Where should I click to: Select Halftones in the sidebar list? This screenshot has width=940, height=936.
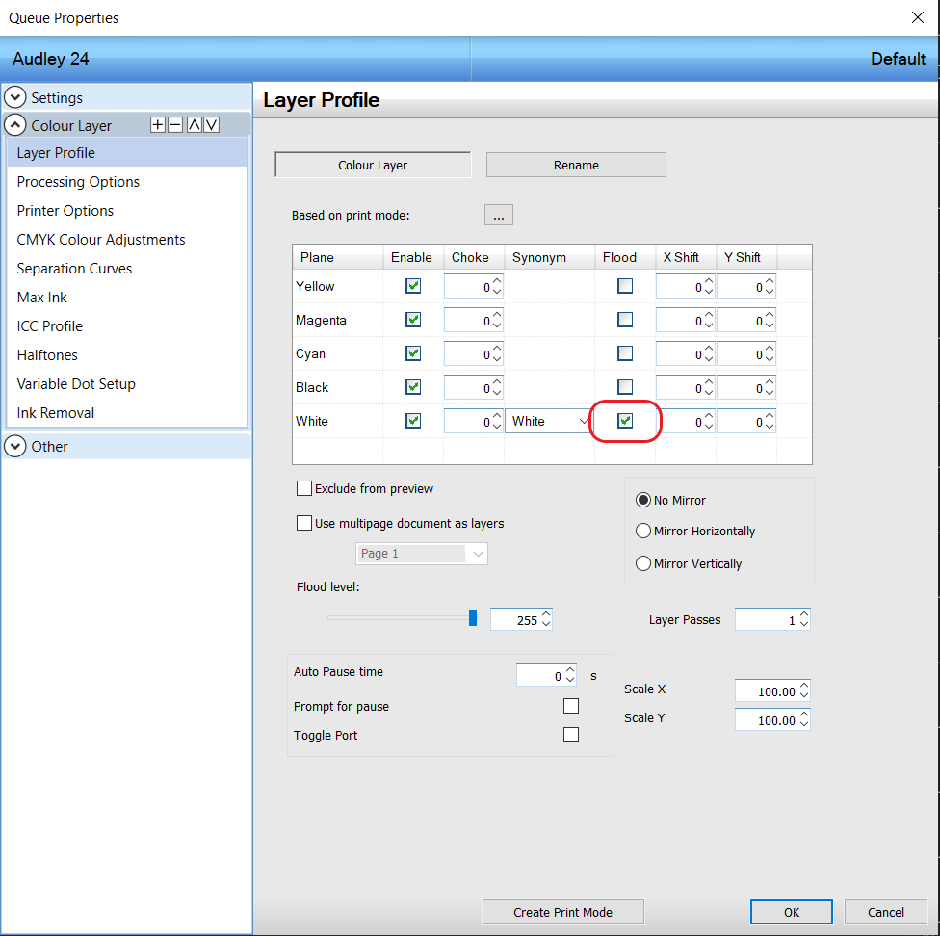47,354
